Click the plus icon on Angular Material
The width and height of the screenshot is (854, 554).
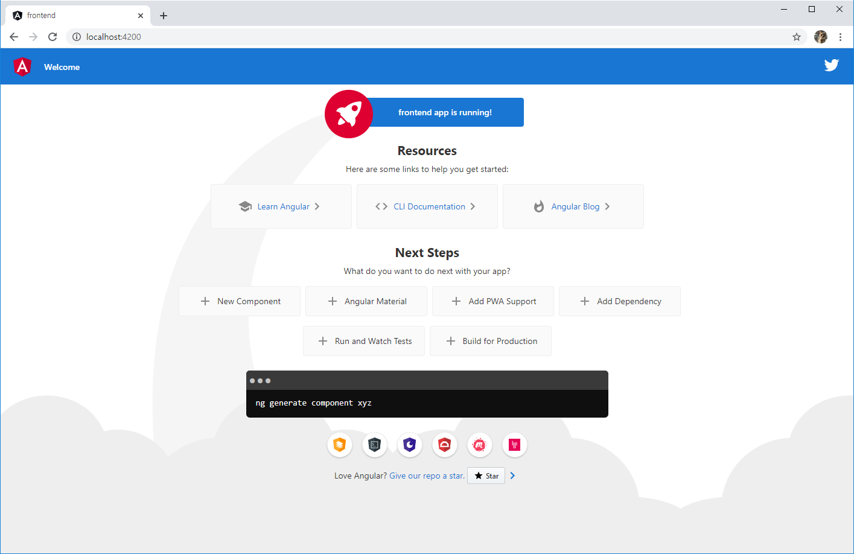(x=333, y=301)
